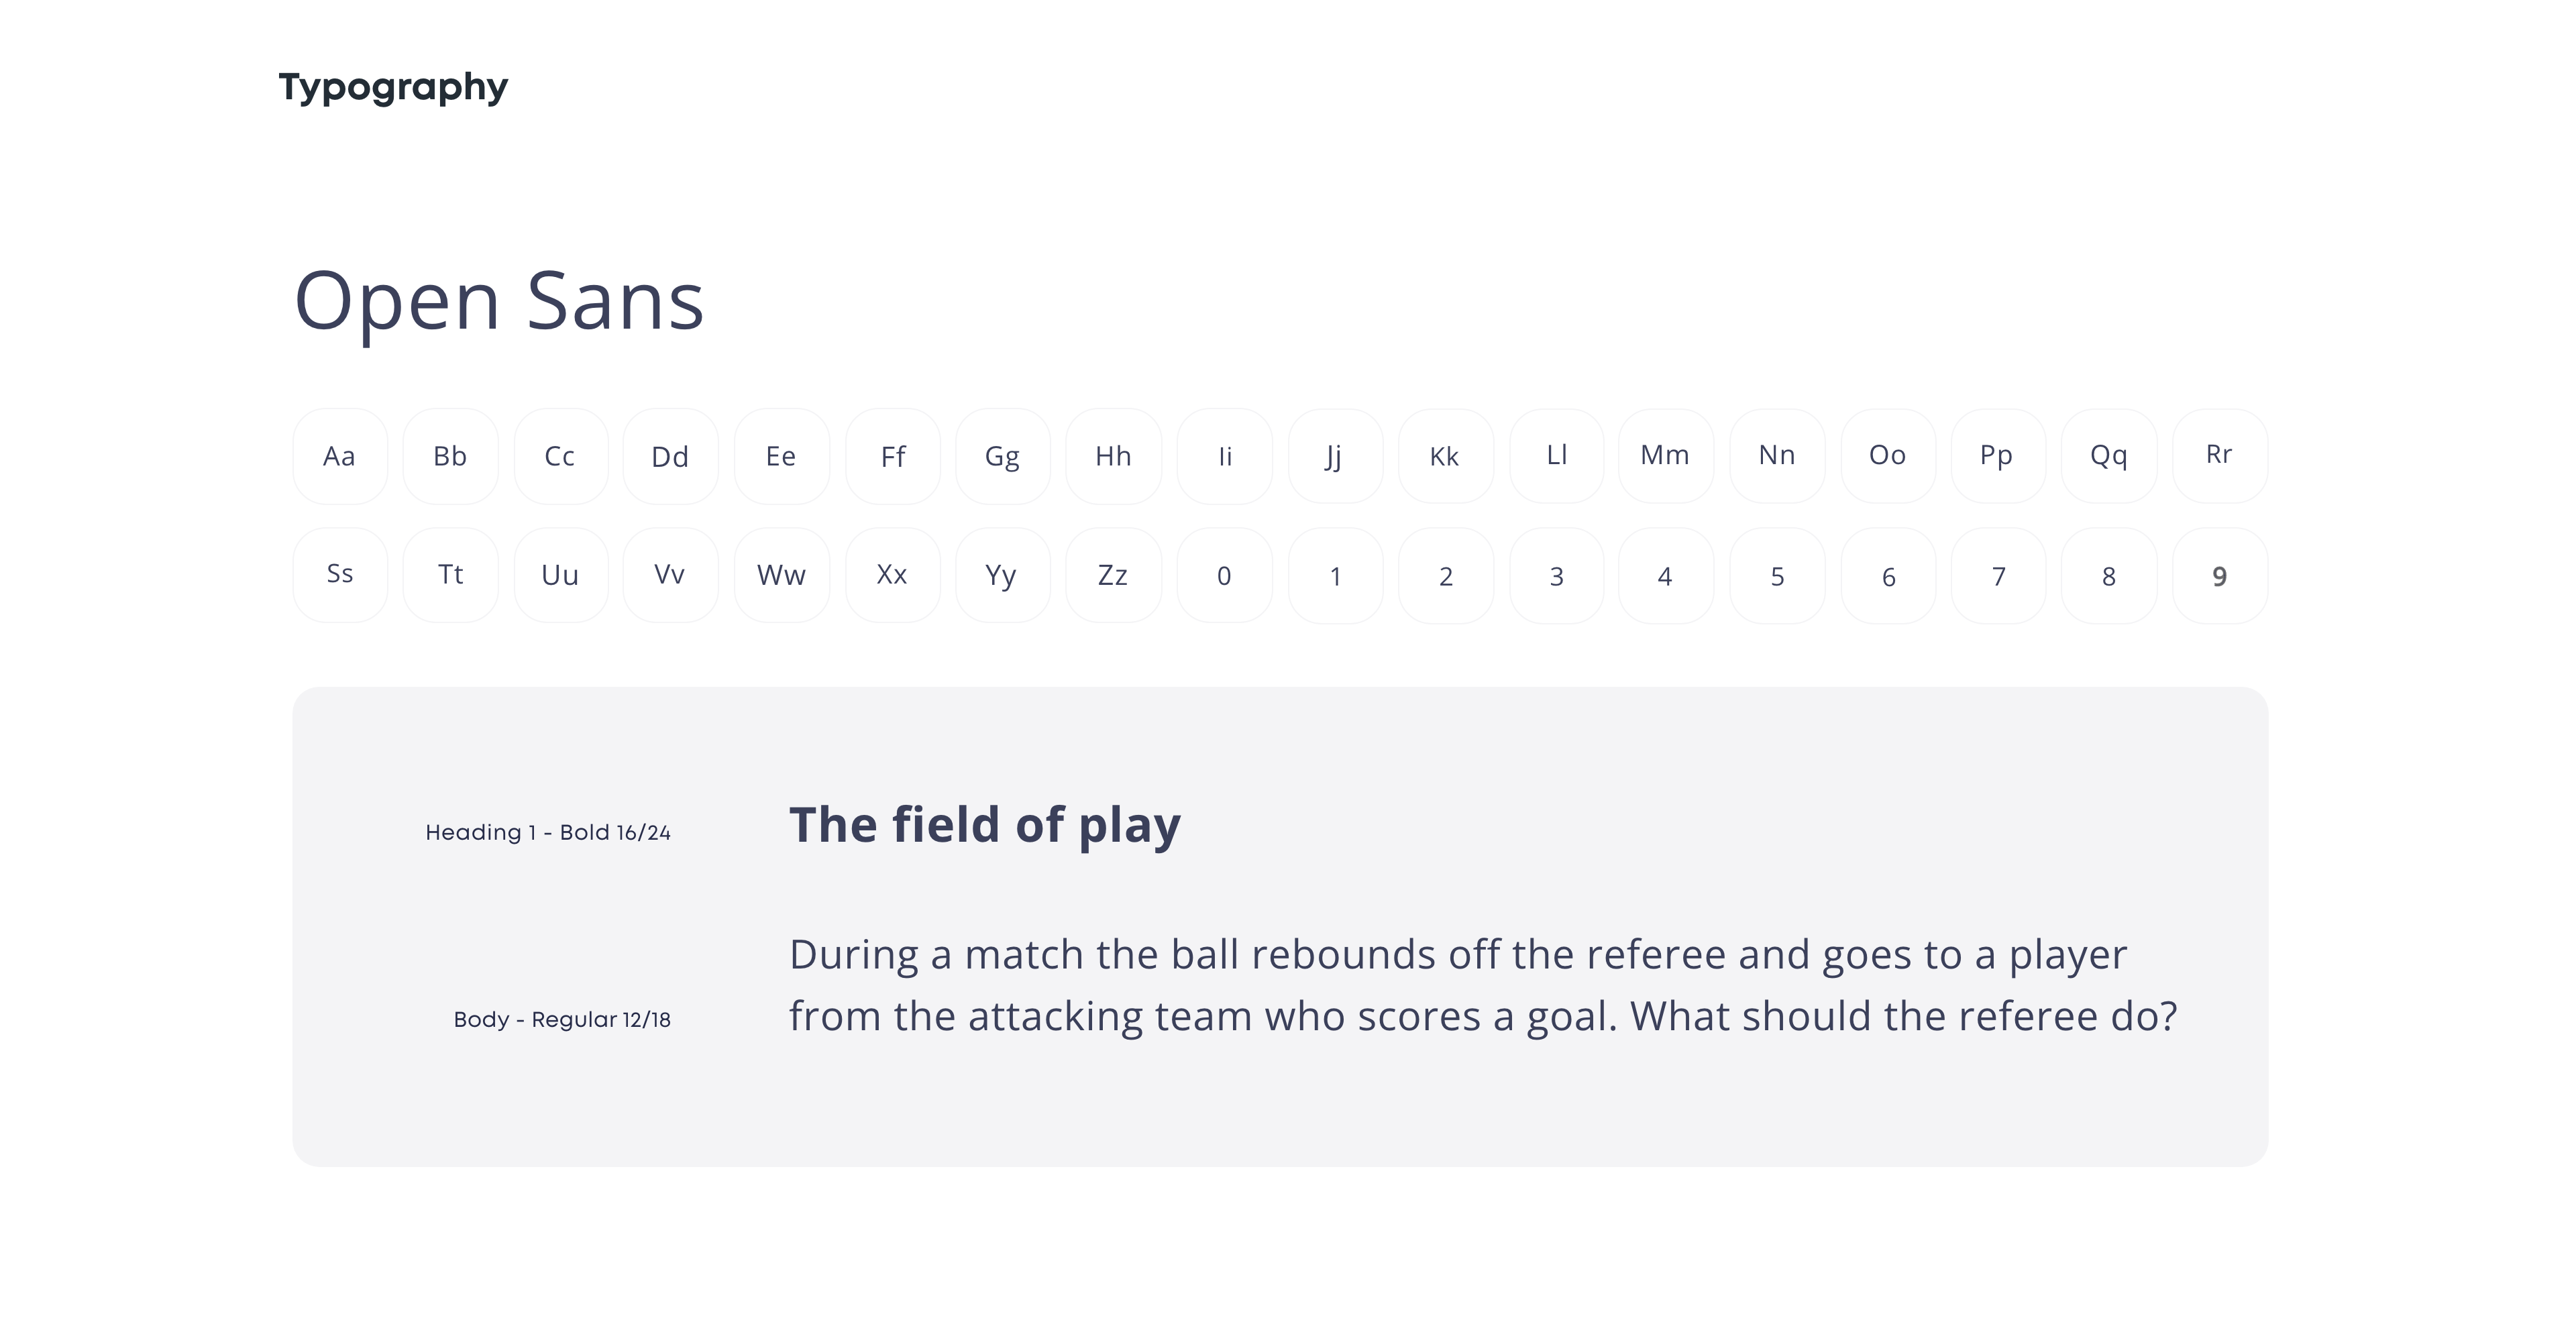This screenshot has height=1324, width=2576.
Task: Click the 'Typography' page title
Action: point(393,87)
